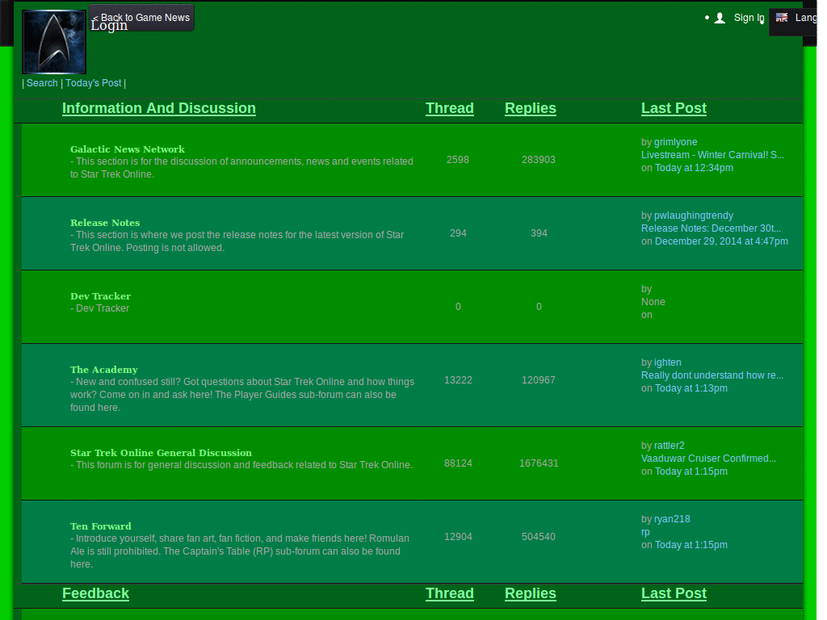827x620 pixels.
Task: Open Today's Post menu link
Action: 94,83
